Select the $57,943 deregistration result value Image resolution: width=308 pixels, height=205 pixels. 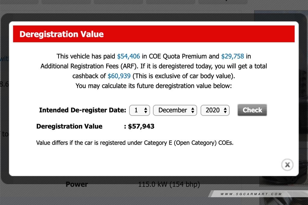pos(141,126)
